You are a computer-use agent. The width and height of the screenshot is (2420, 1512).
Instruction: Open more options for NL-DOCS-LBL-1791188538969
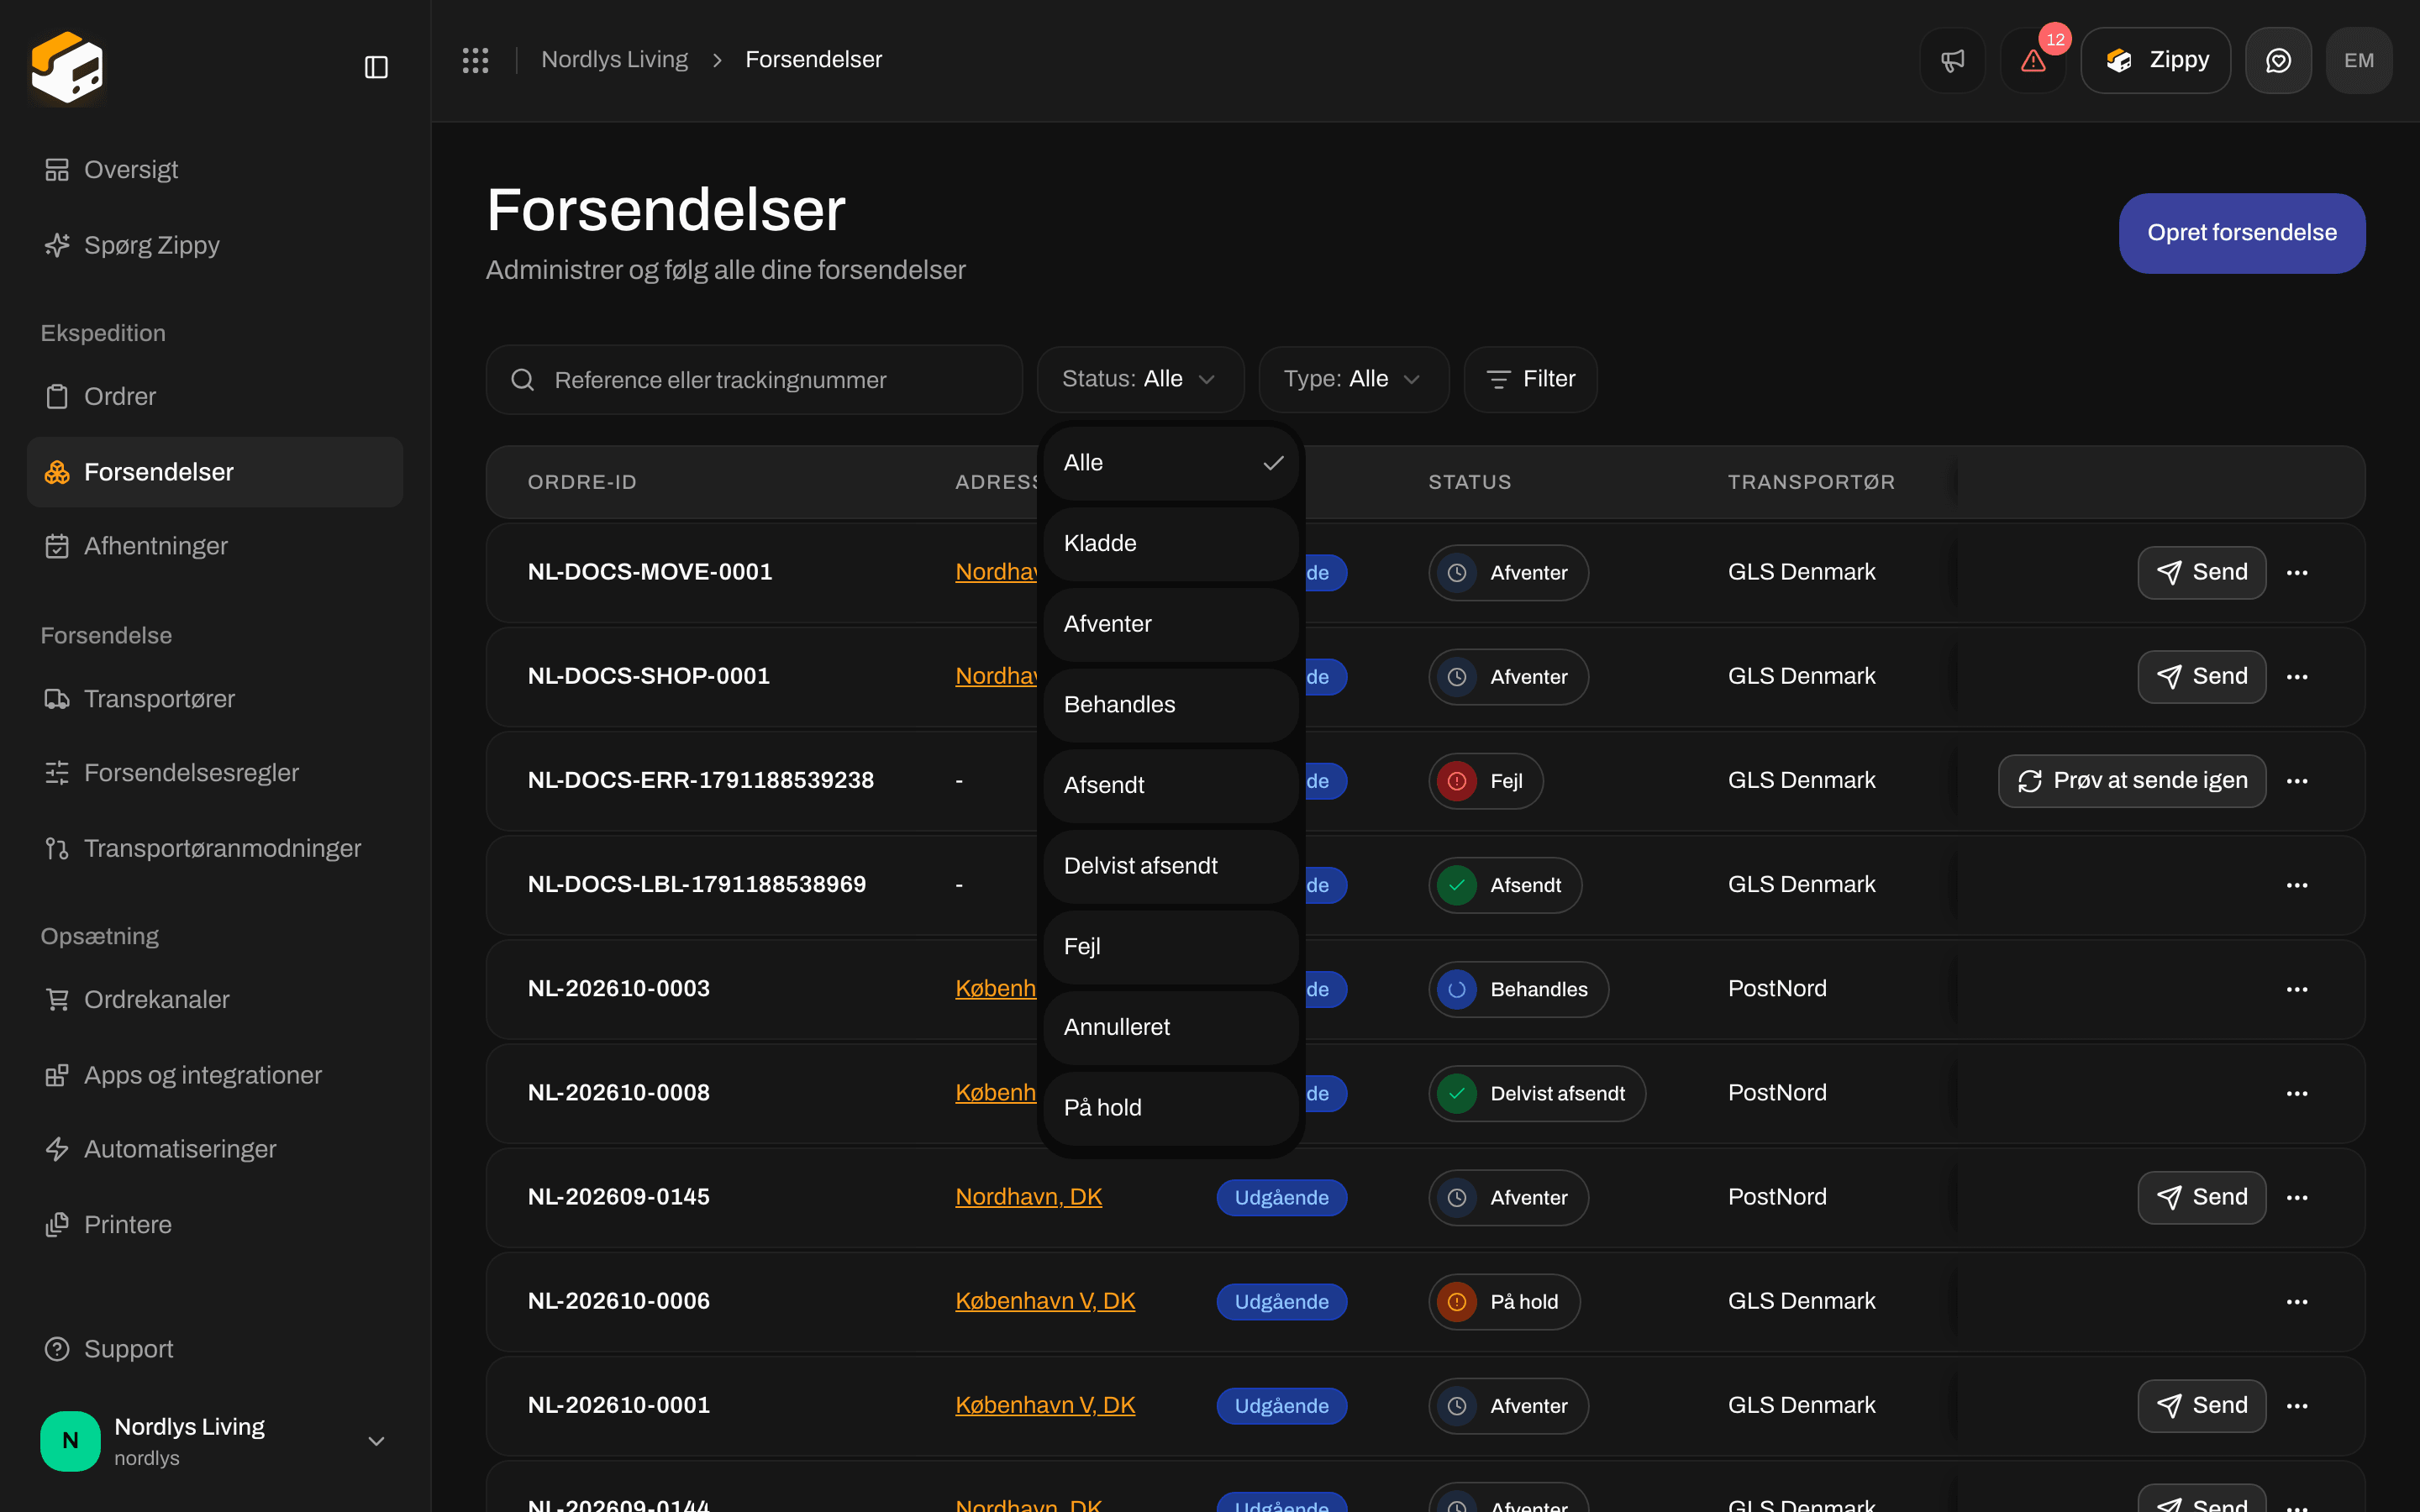tap(2297, 885)
